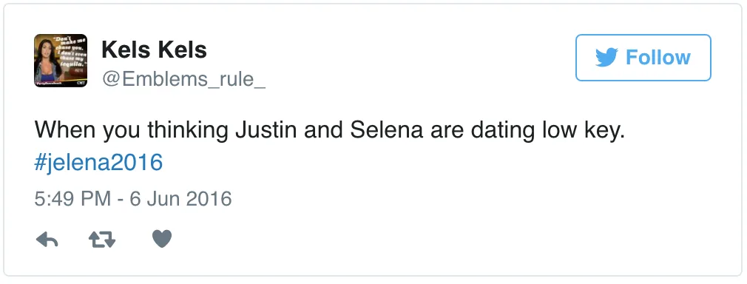Open Kels Kels profile avatar picture
The image size is (747, 284).
[x=61, y=60]
